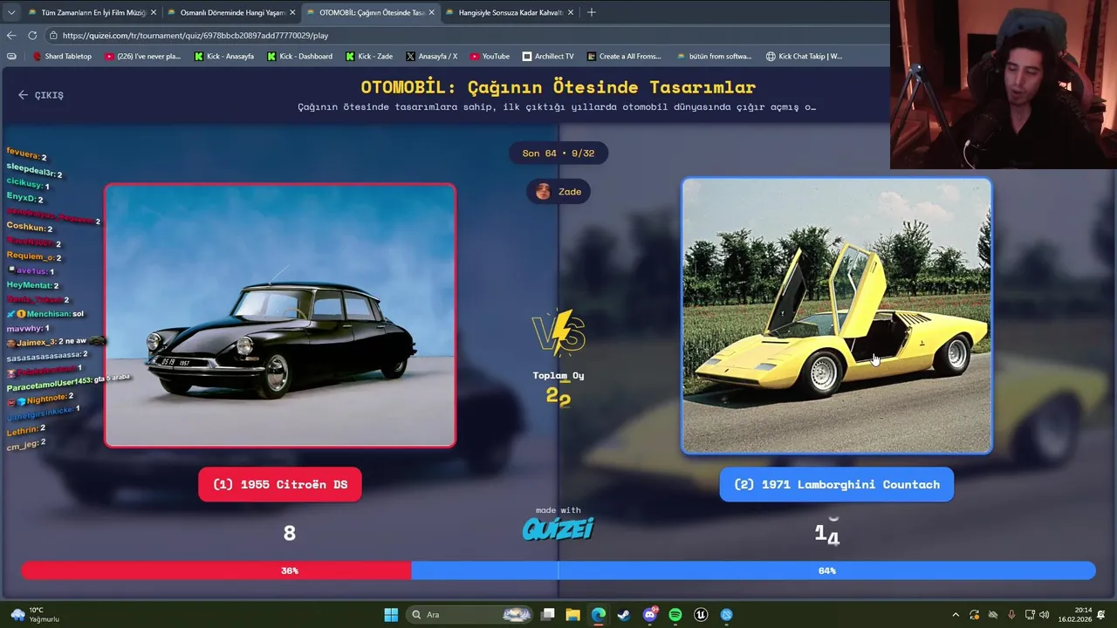Close the 'Tüm Zamanların En İyi Film Müziği' tab
The image size is (1117, 628).
click(154, 12)
